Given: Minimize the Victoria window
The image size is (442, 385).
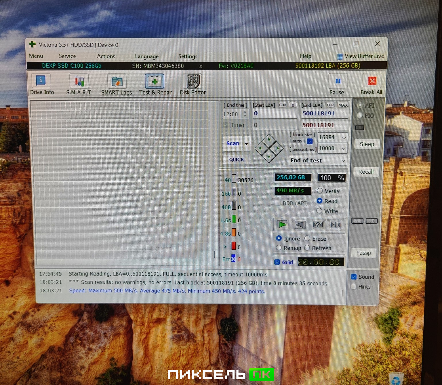Looking at the screenshot, I should tap(335, 44).
